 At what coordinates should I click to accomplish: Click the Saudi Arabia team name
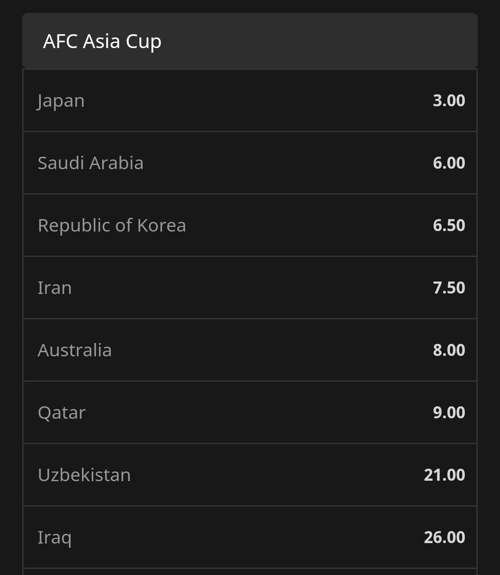[x=90, y=163]
